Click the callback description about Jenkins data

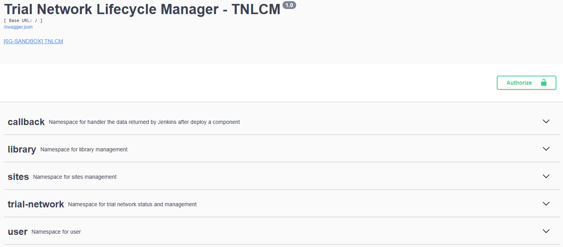144,122
